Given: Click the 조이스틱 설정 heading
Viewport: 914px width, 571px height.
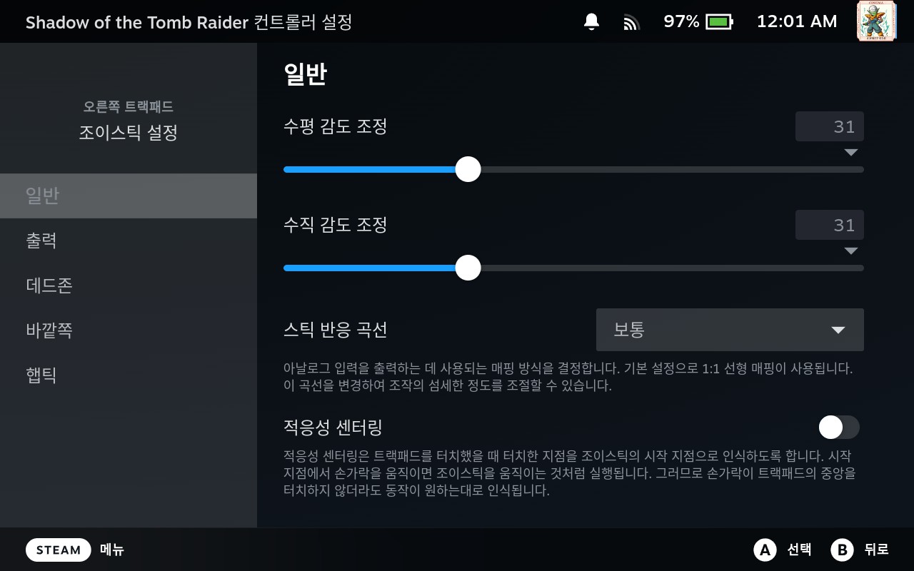Looking at the screenshot, I should pyautogui.click(x=129, y=133).
